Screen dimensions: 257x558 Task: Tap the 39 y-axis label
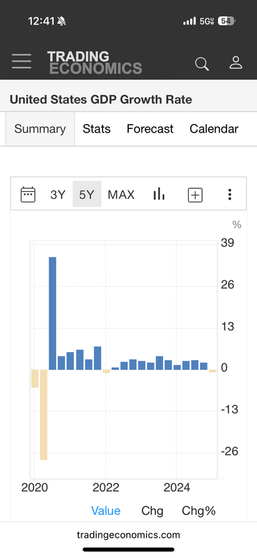228,243
